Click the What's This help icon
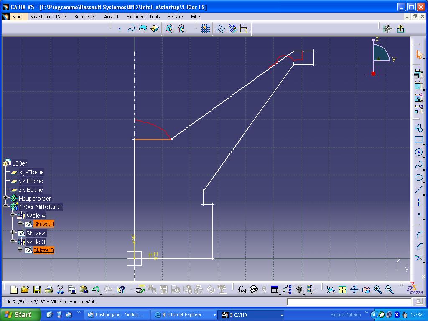 pos(120,290)
